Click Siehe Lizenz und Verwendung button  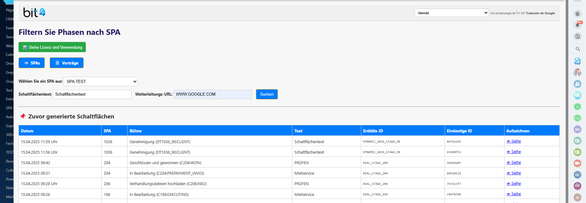[52, 47]
